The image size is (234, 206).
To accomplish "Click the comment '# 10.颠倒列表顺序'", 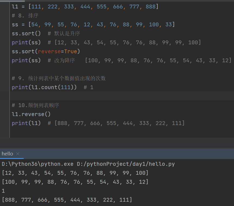I will coord(35,105).
